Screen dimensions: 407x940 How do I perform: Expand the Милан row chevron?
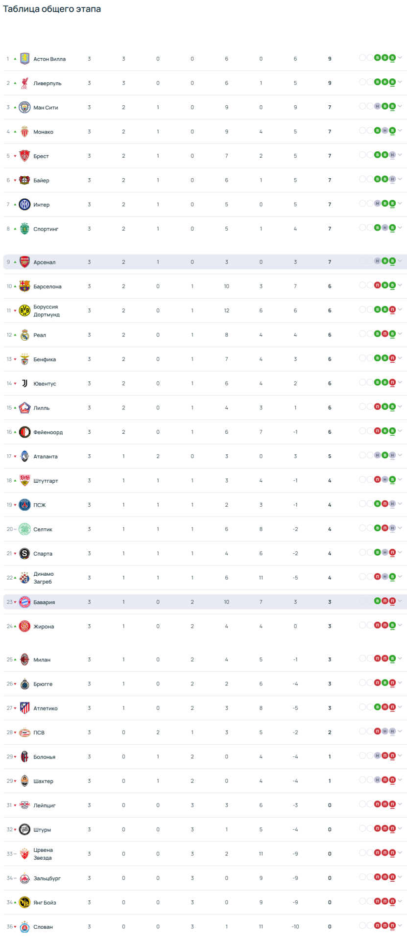coord(400,658)
